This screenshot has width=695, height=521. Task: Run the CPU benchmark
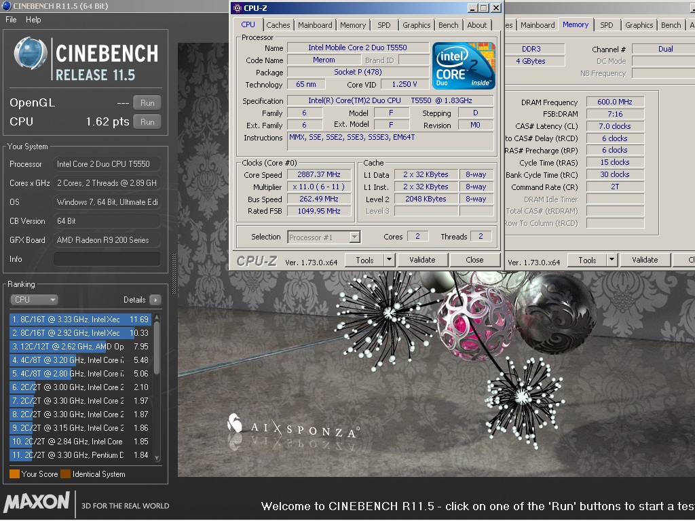[147, 122]
